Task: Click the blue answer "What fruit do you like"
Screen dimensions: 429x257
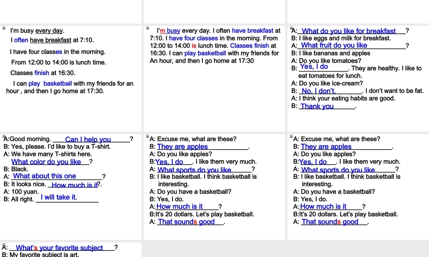Action: pyautogui.click(x=334, y=45)
